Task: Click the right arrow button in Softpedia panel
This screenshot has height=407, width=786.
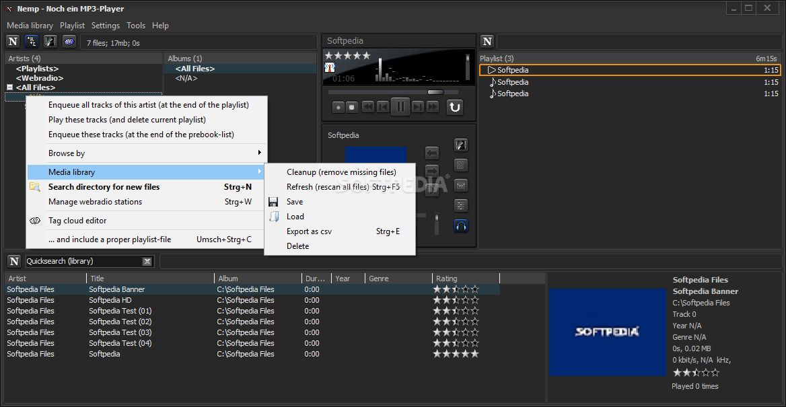Action: click(x=431, y=171)
